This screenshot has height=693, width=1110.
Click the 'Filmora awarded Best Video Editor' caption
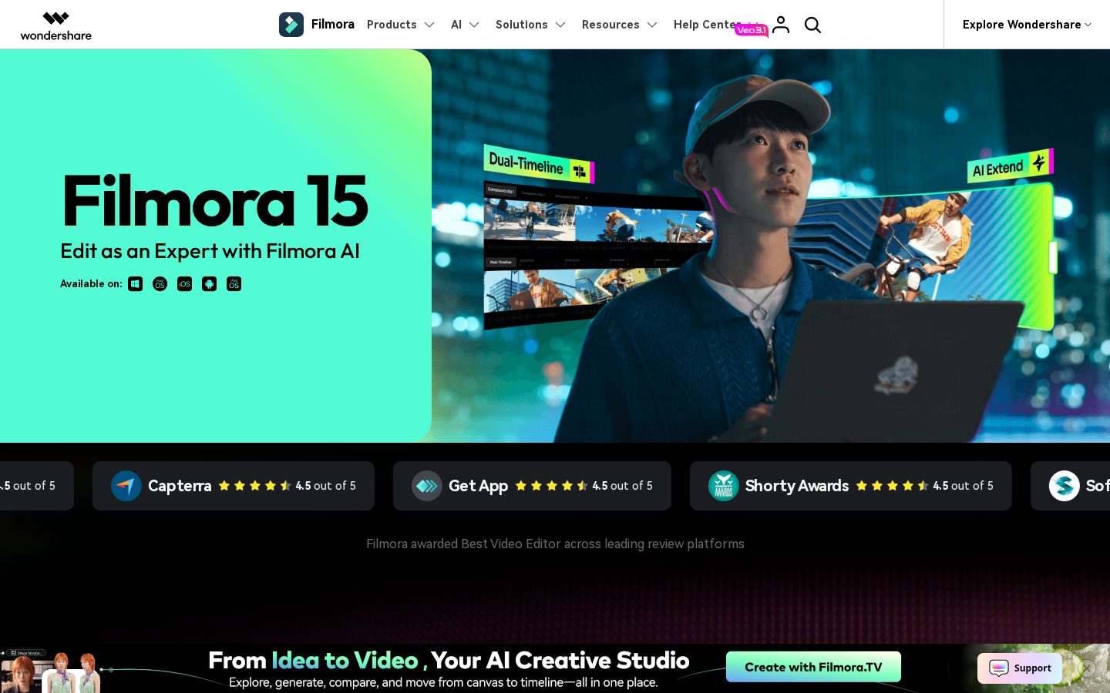coord(555,544)
